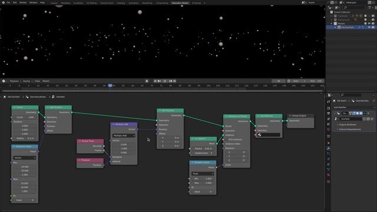The height and width of the screenshot is (212, 377).
Task: Expand the Models collection in outliner
Action: pyautogui.click(x=332, y=24)
